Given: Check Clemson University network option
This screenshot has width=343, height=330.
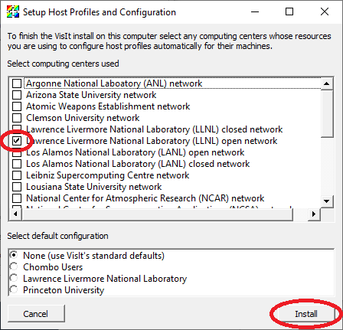Looking at the screenshot, I should (x=17, y=118).
